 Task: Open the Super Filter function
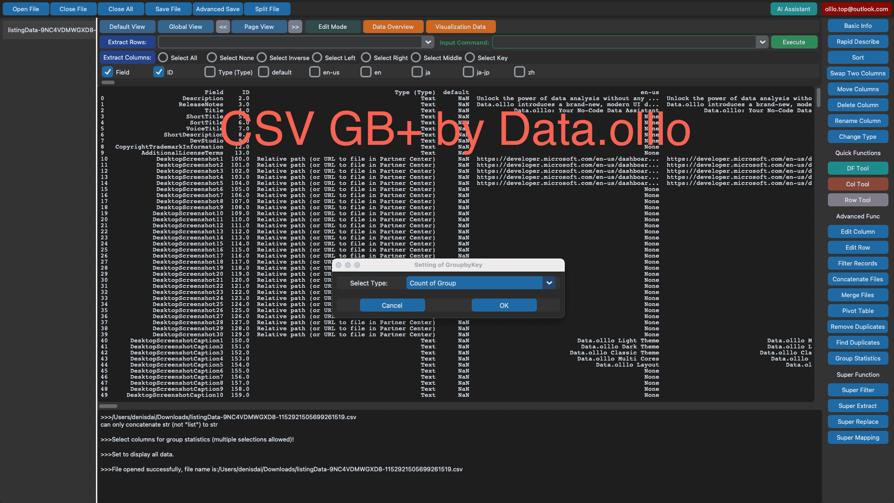point(857,390)
